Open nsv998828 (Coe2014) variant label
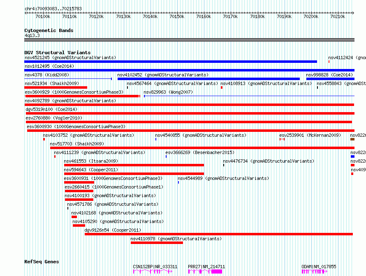The image size is (366, 276). tap(329, 75)
